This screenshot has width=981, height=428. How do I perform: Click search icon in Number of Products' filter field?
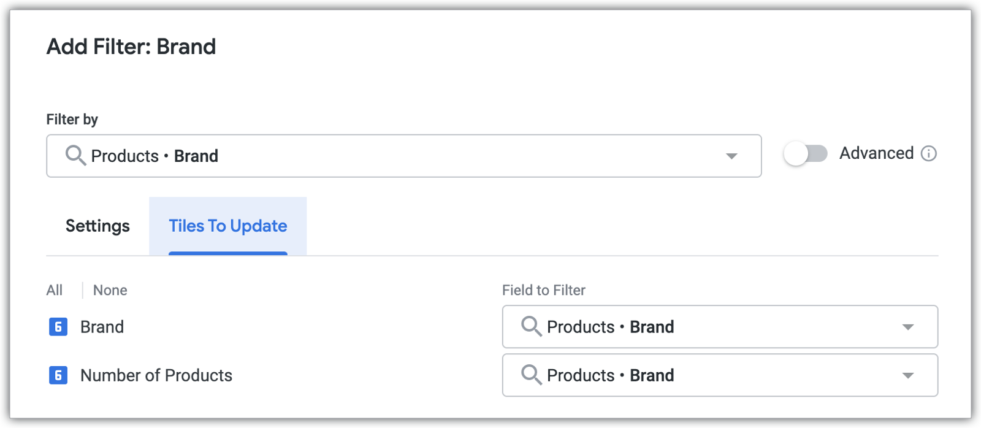pos(531,375)
